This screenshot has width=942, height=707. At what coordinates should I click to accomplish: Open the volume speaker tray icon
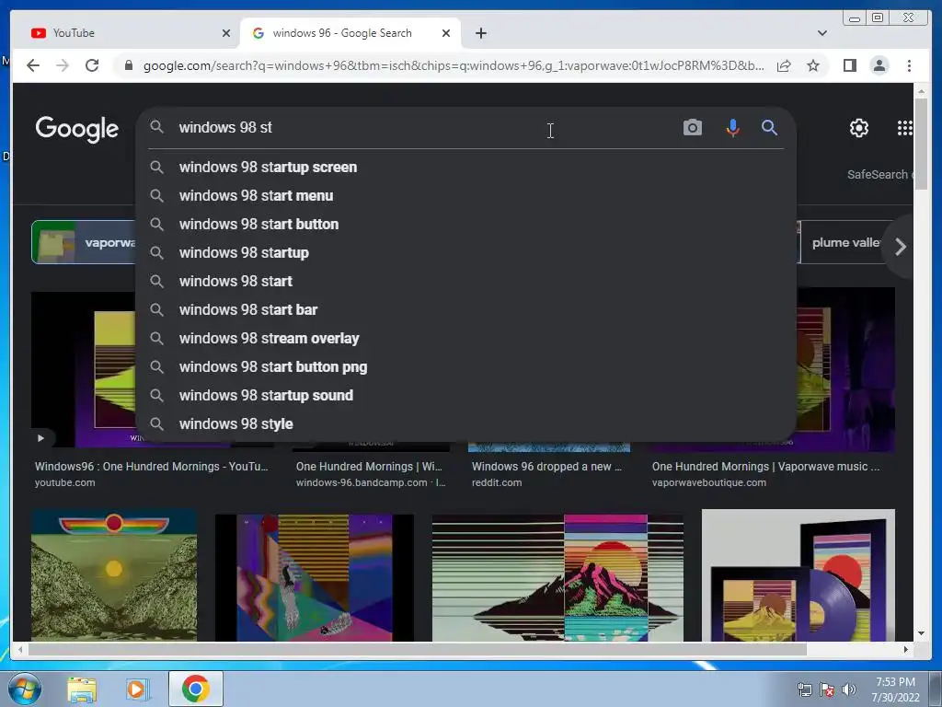[849, 690]
